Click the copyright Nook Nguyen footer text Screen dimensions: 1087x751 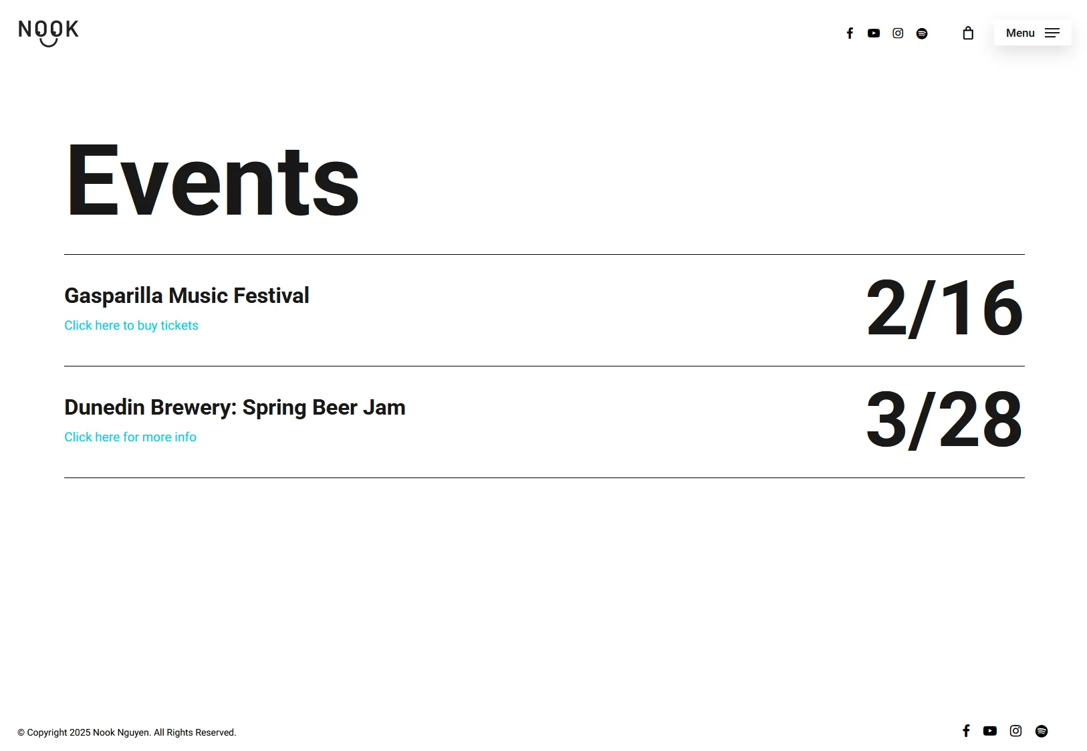point(127,733)
